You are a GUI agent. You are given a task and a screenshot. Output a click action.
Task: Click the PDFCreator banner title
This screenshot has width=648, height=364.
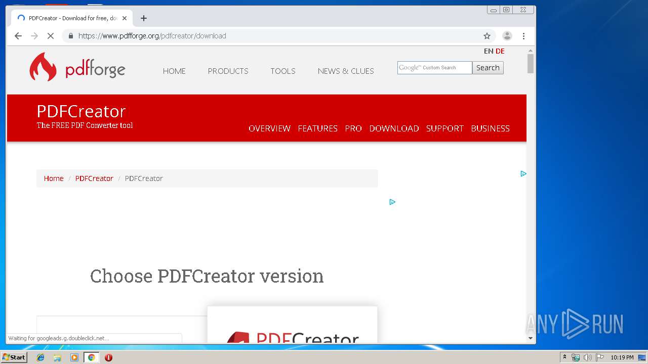(81, 111)
